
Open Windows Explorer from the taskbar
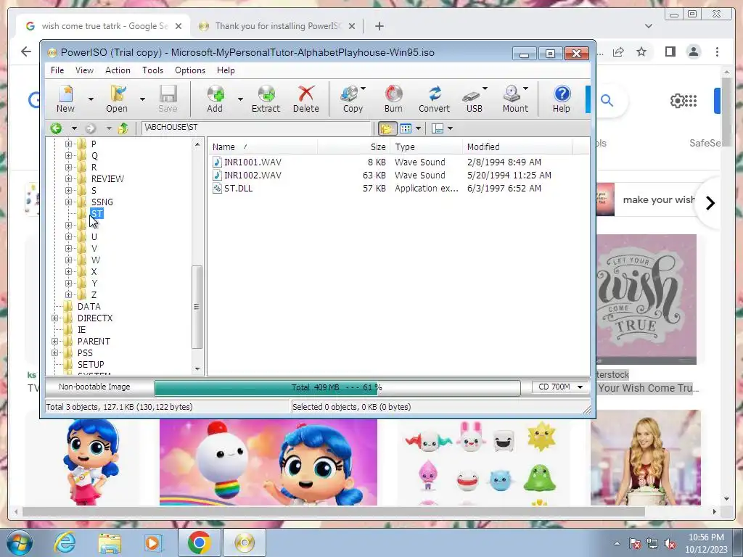click(110, 542)
